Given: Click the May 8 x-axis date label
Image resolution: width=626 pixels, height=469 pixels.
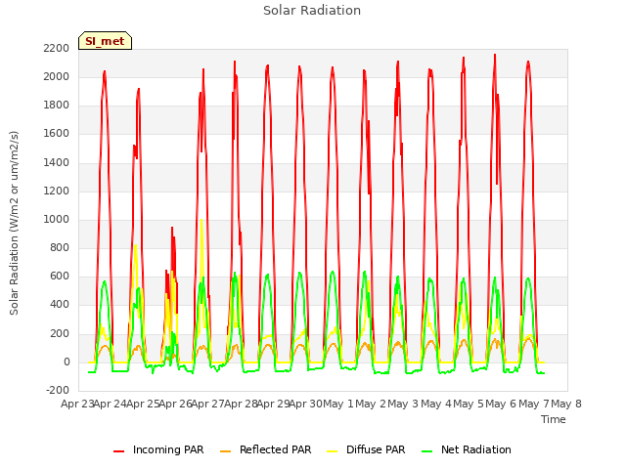Looking at the screenshot, I should [x=565, y=404].
